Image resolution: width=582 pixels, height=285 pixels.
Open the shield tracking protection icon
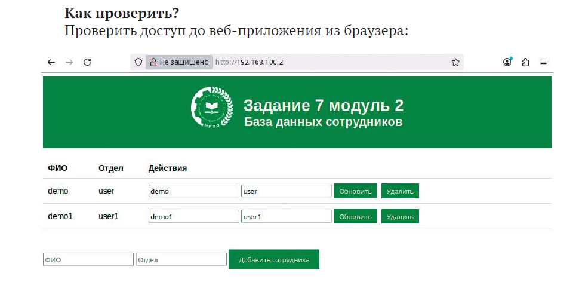click(x=138, y=62)
